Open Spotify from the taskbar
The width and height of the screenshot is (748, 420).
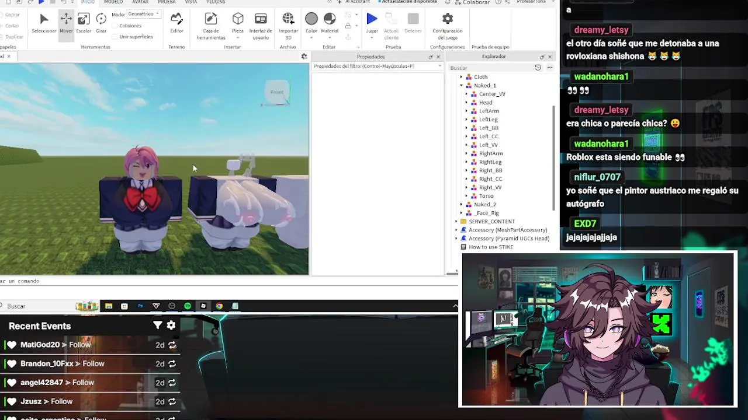[x=188, y=306]
